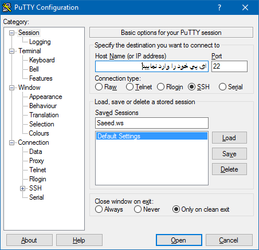Open the Colours category
Screen dimensions: 259x250
coord(39,133)
